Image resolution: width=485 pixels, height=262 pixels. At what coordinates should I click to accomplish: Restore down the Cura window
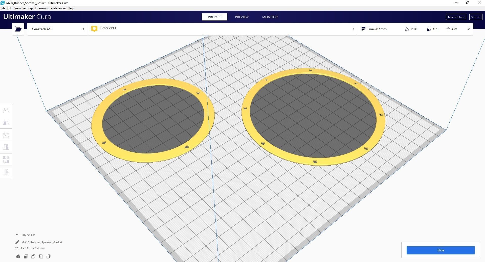point(468,3)
